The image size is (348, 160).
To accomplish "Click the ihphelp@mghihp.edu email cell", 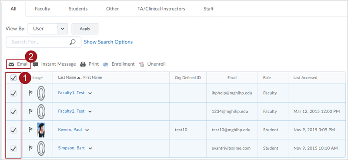I will 232,93.
